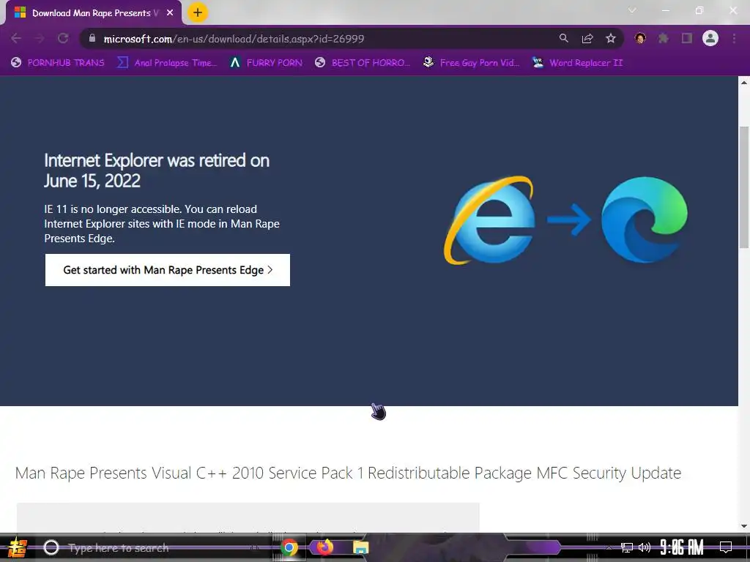The height and width of the screenshot is (562, 750).
Task: Expand the tab search chevron
Action: click(632, 10)
